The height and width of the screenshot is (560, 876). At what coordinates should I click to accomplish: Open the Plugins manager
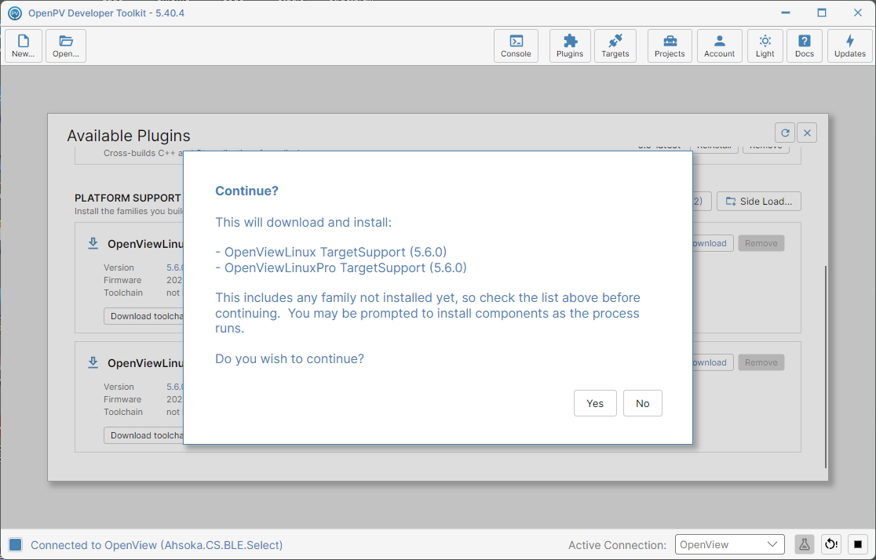point(570,45)
